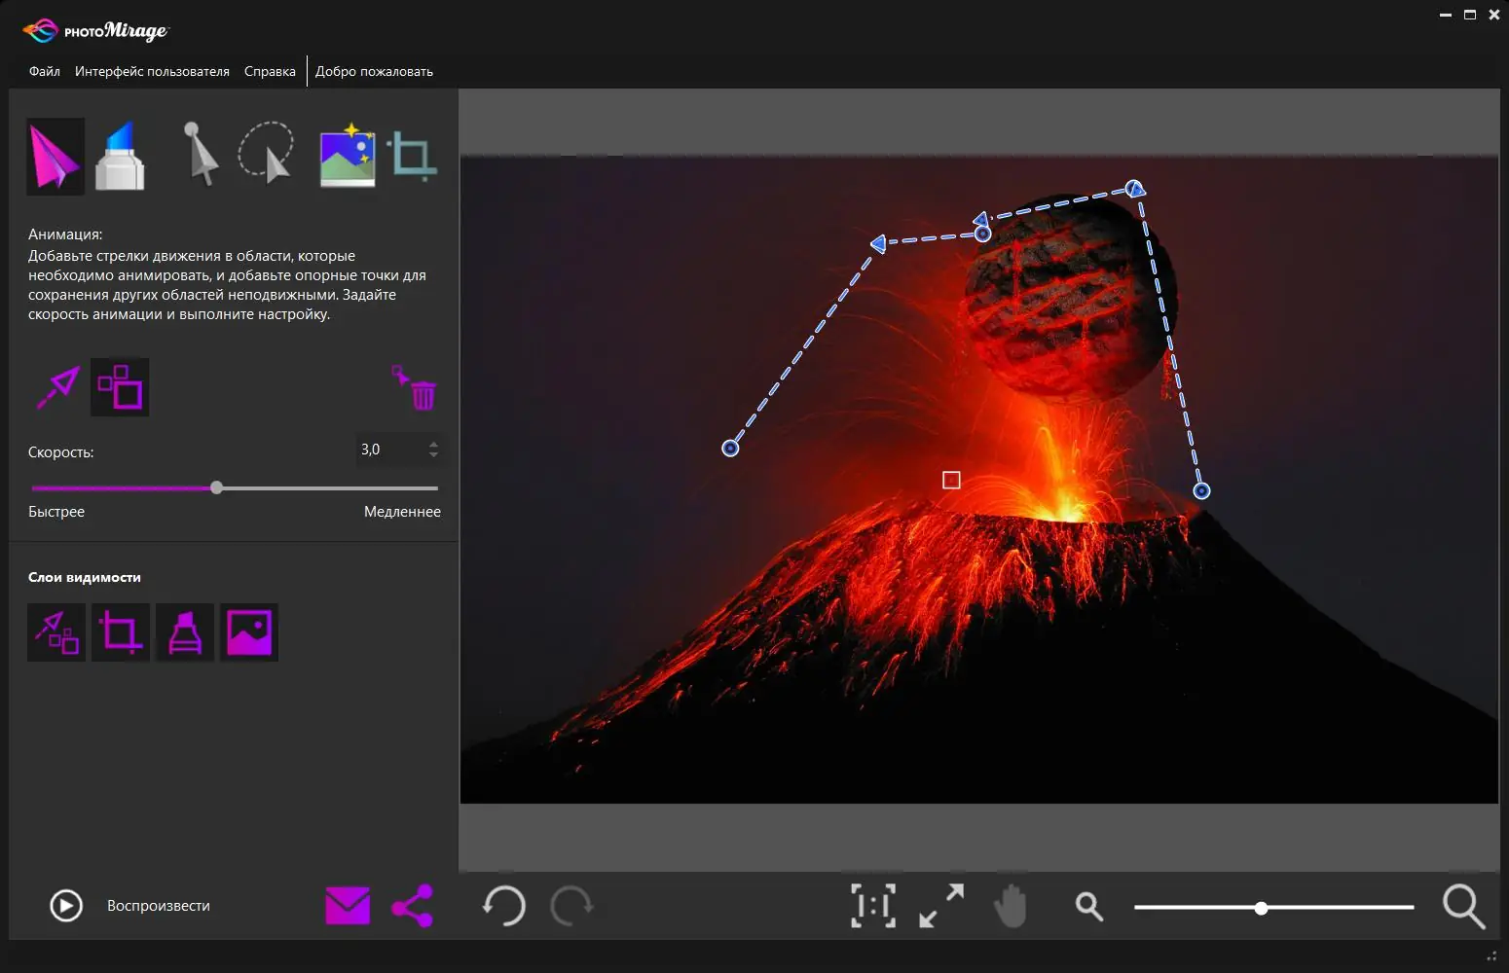Click the Share icon

412,906
